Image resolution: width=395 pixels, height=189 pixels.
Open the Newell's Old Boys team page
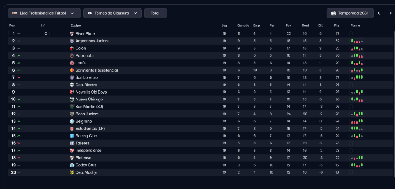[x=91, y=92]
